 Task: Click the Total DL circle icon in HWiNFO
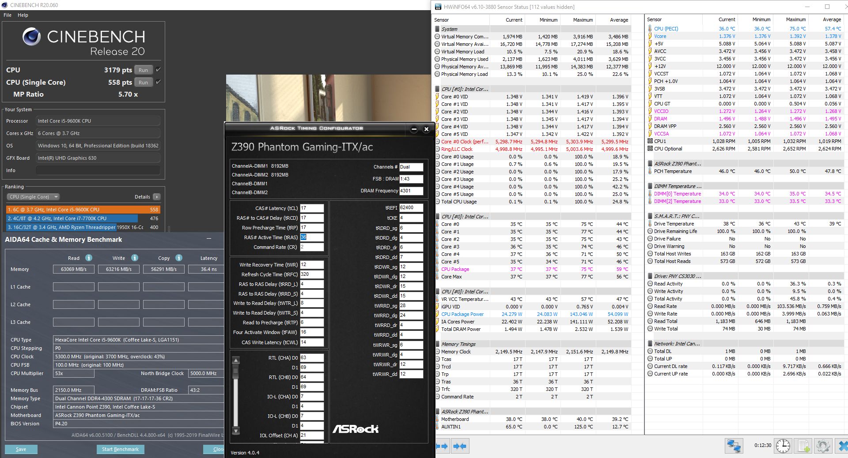coord(650,351)
